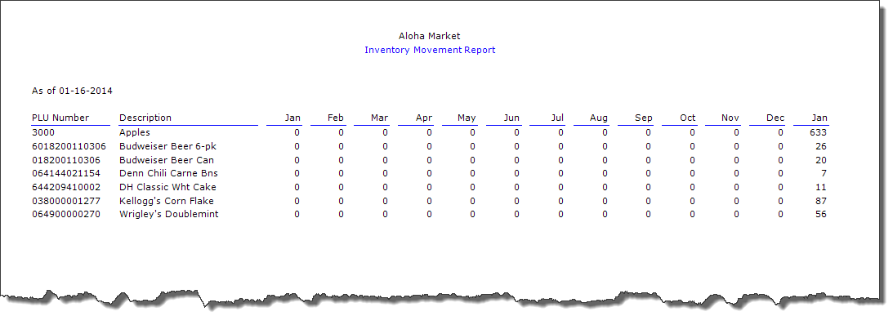Viewport: 893px width, 325px height.
Task: Select PLU number 064144021154
Action: point(66,173)
